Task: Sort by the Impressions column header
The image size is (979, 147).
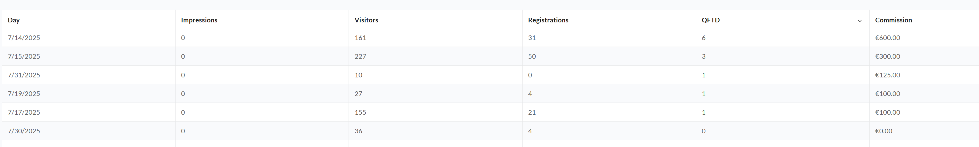Action: tap(199, 20)
